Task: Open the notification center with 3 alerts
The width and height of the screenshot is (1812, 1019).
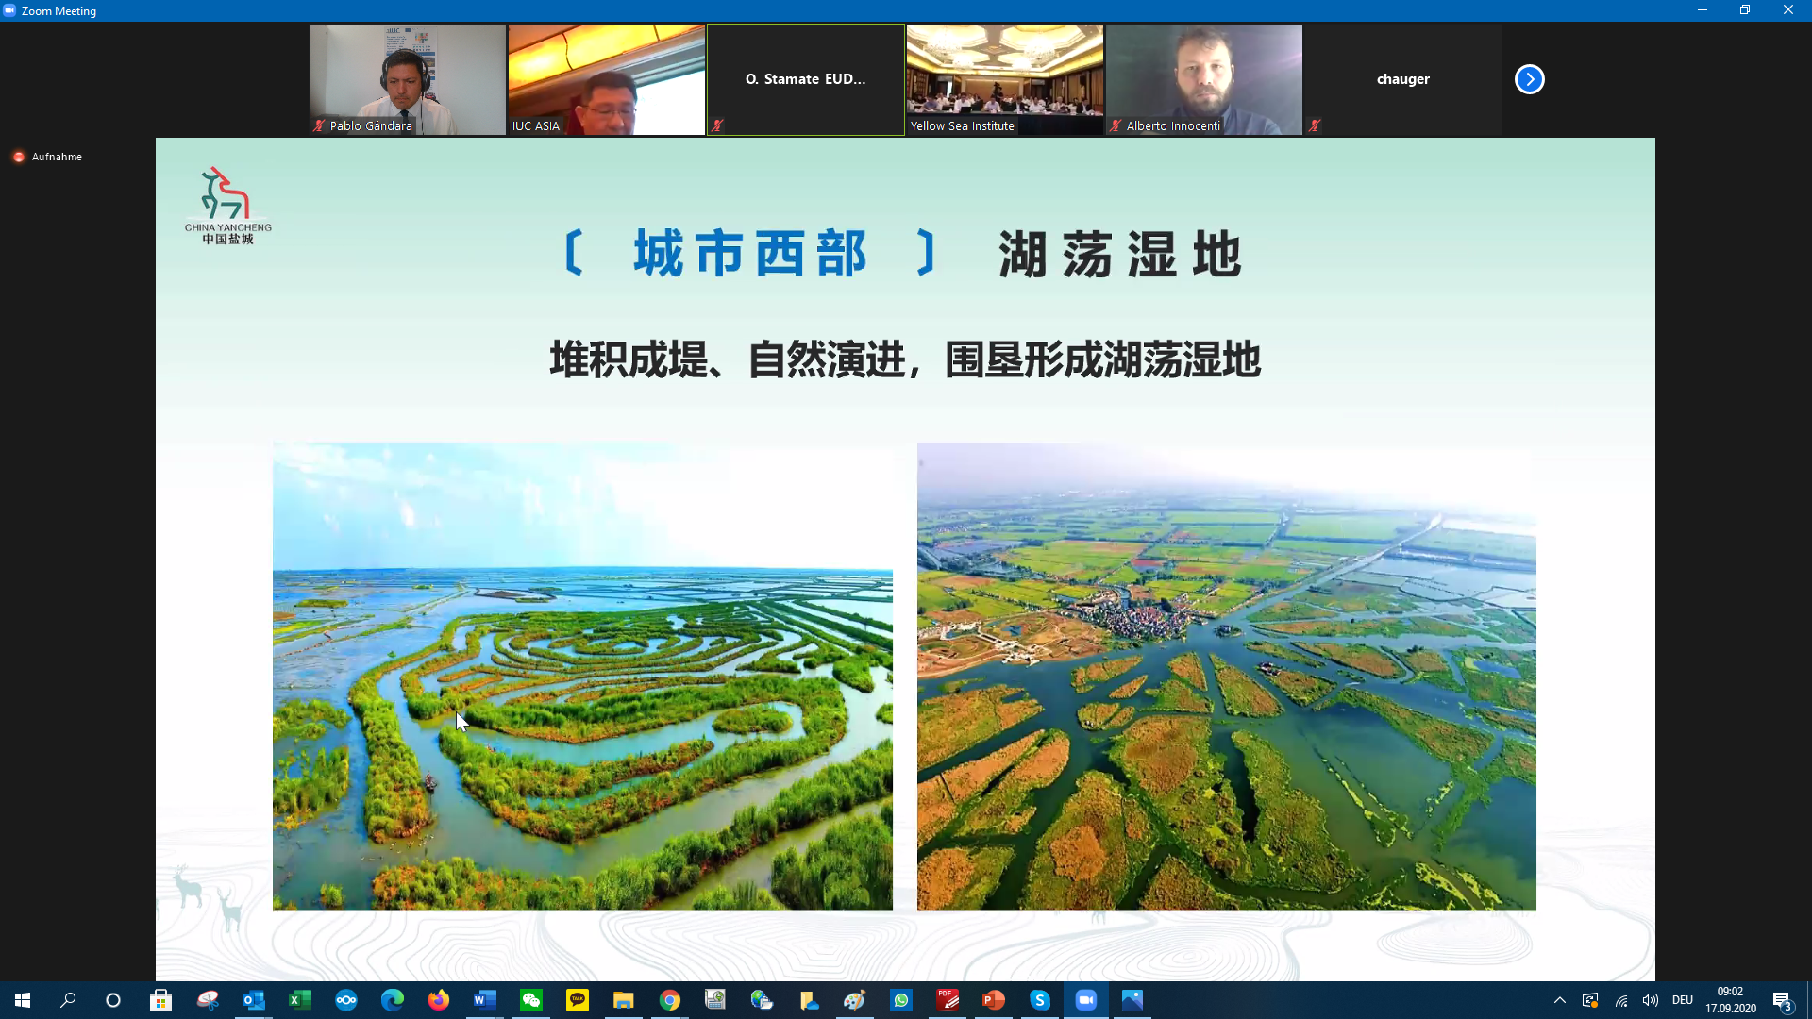Action: [1781, 1000]
